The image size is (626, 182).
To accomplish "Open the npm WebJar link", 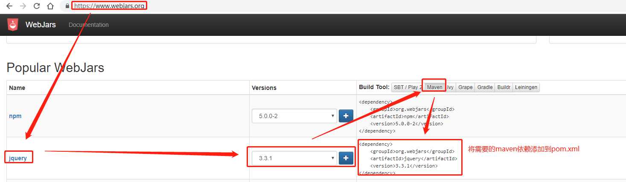I will pyautogui.click(x=15, y=116).
